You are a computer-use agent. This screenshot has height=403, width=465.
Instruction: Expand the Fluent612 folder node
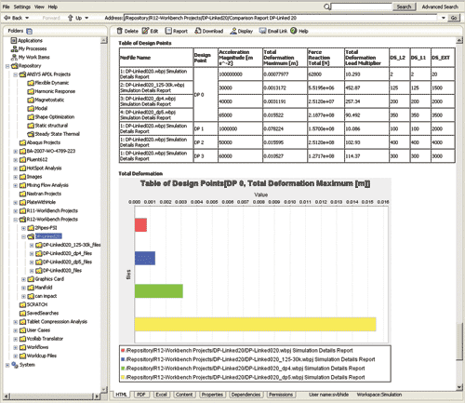(x=15, y=160)
